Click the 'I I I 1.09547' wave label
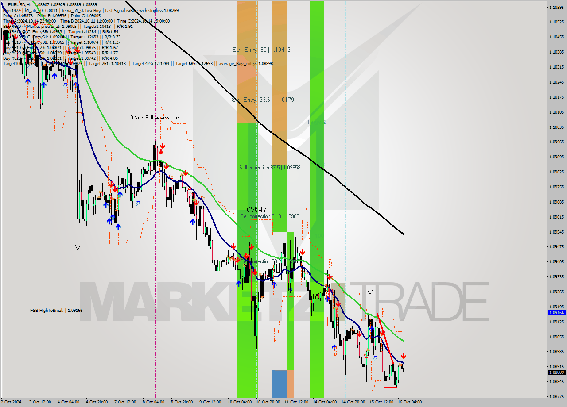 coord(248,209)
